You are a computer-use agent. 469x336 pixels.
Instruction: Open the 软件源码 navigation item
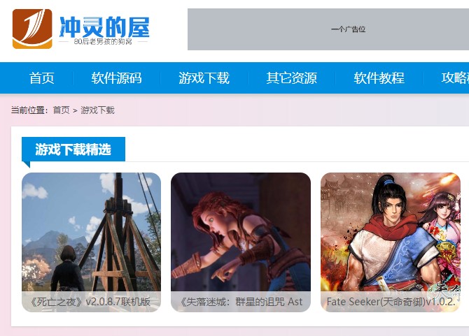pyautogui.click(x=117, y=78)
